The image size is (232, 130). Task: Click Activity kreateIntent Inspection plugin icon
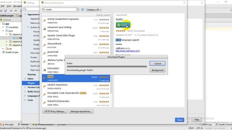44,21
